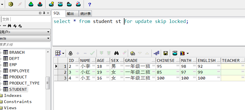The image size is (245, 110).
Task: Open the Constraints folder
Action: (18, 102)
